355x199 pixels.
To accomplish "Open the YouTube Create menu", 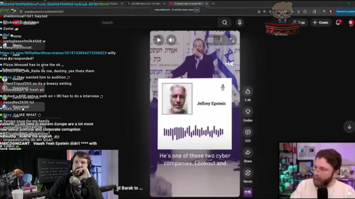I will coord(320,23).
